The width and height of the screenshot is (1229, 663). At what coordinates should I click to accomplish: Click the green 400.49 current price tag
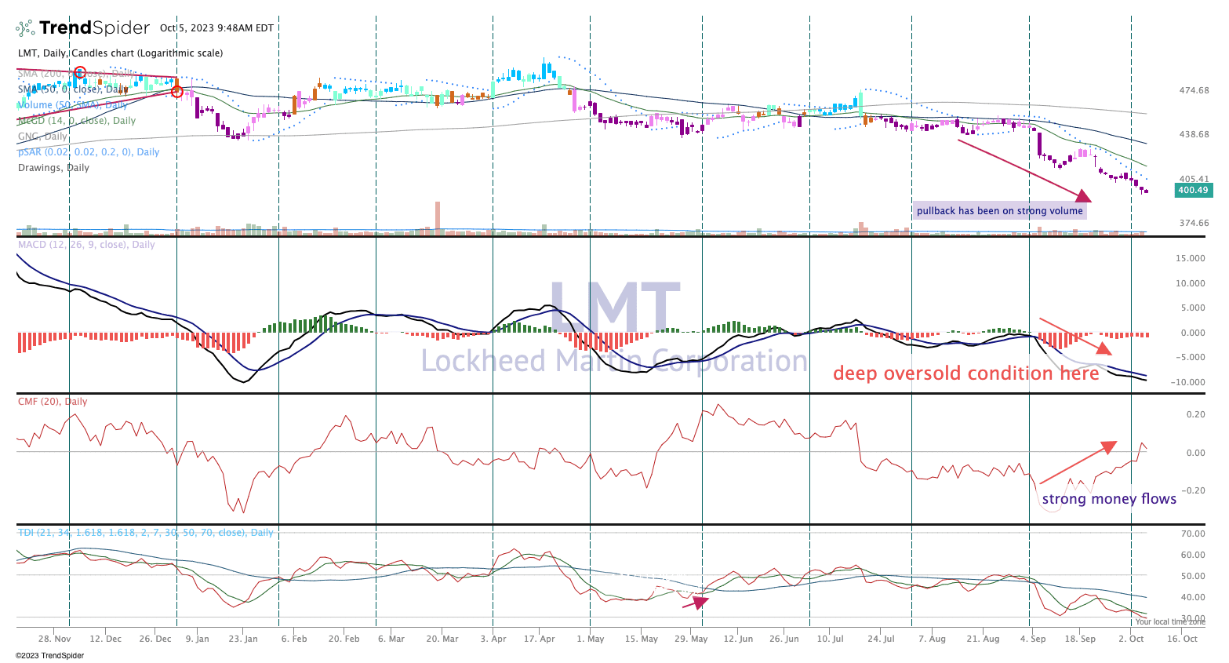pyautogui.click(x=1193, y=190)
